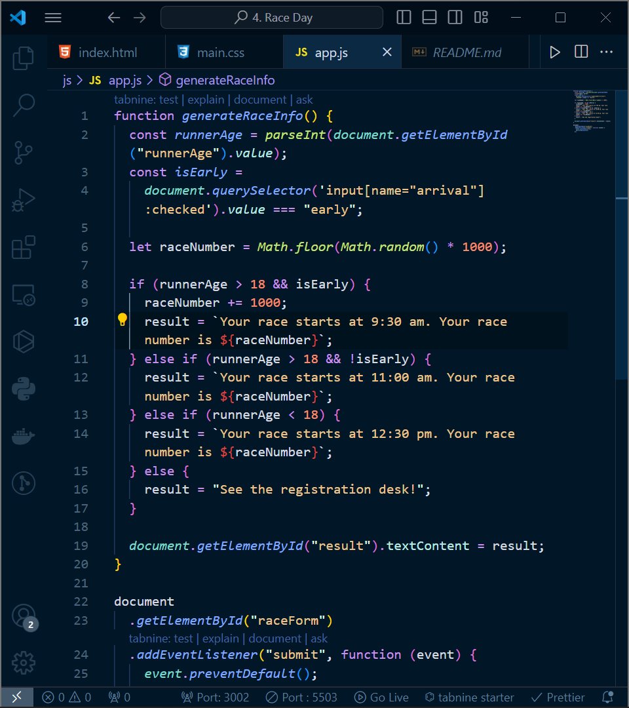This screenshot has height=708, width=629.
Task: Toggle the panel layout visibility
Action: pyautogui.click(x=429, y=17)
